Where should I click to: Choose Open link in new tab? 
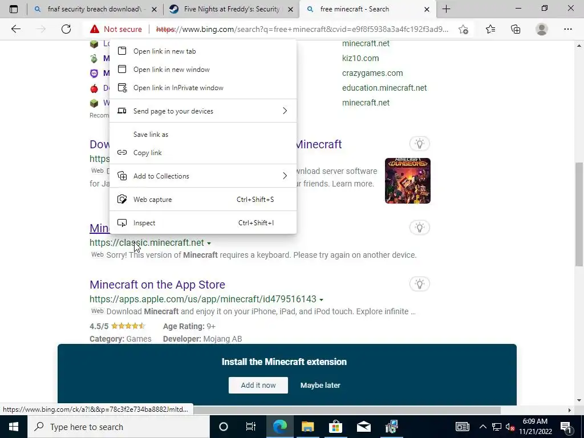(x=203, y=51)
